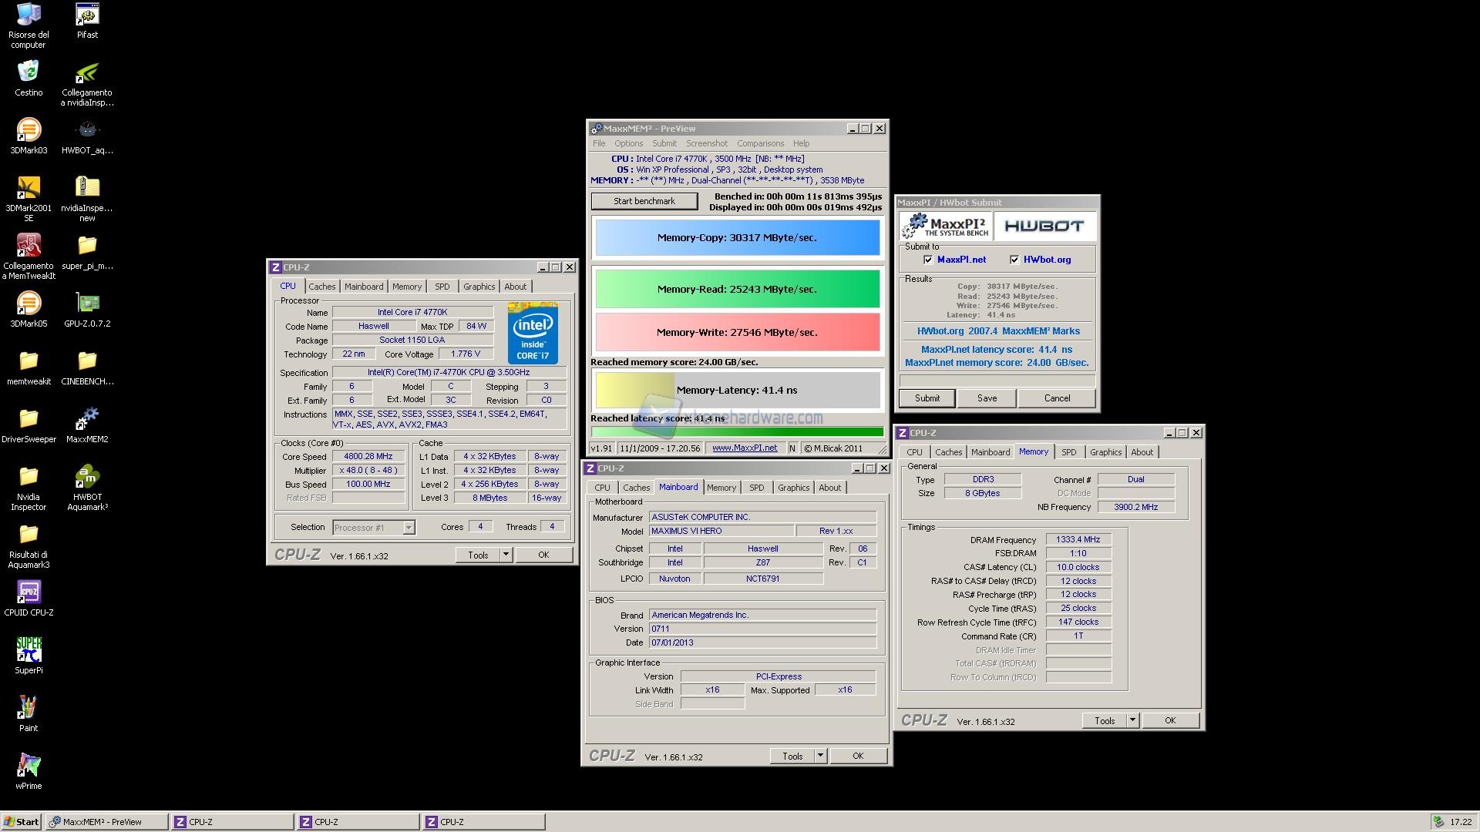Click the Memory-Copy blue result bar
This screenshot has width=1480, height=832.
coord(737,237)
